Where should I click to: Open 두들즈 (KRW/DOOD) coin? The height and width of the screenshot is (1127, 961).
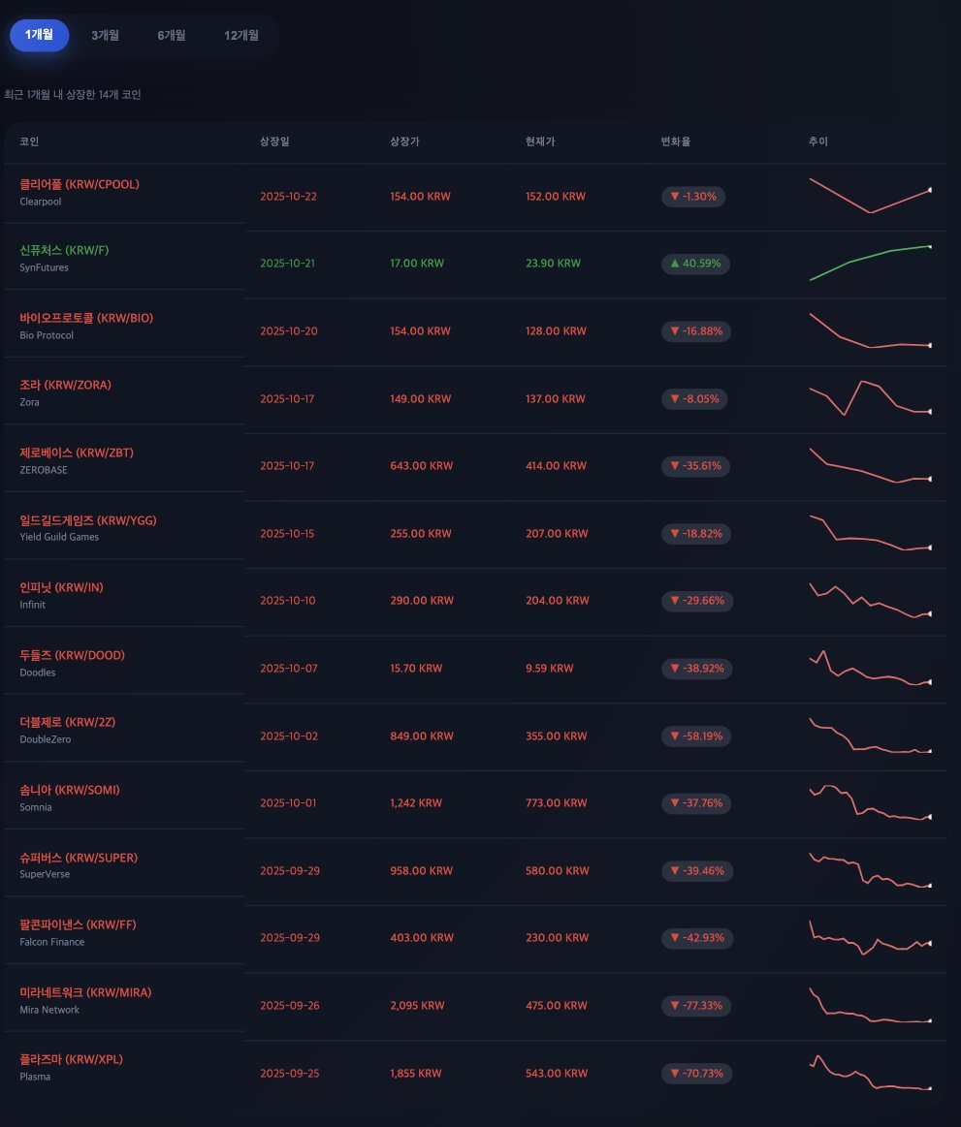click(x=72, y=655)
